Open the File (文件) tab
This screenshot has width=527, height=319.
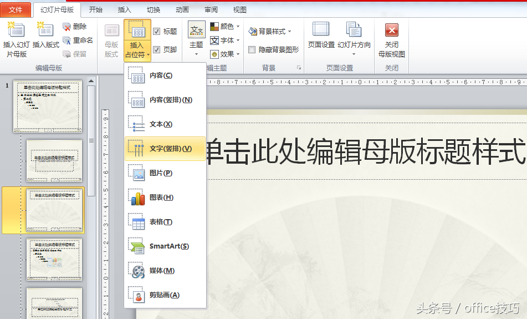[x=16, y=10]
